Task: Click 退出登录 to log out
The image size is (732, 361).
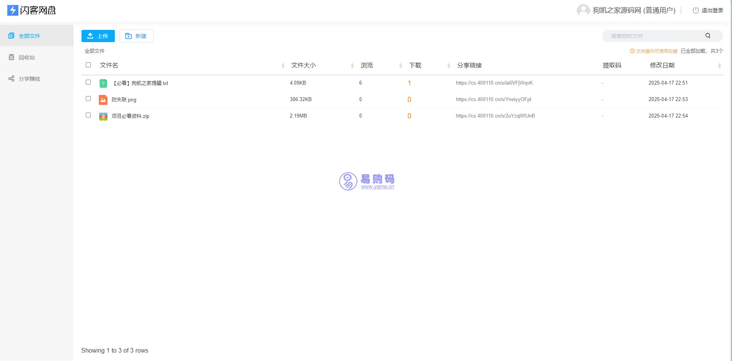Action: [712, 10]
